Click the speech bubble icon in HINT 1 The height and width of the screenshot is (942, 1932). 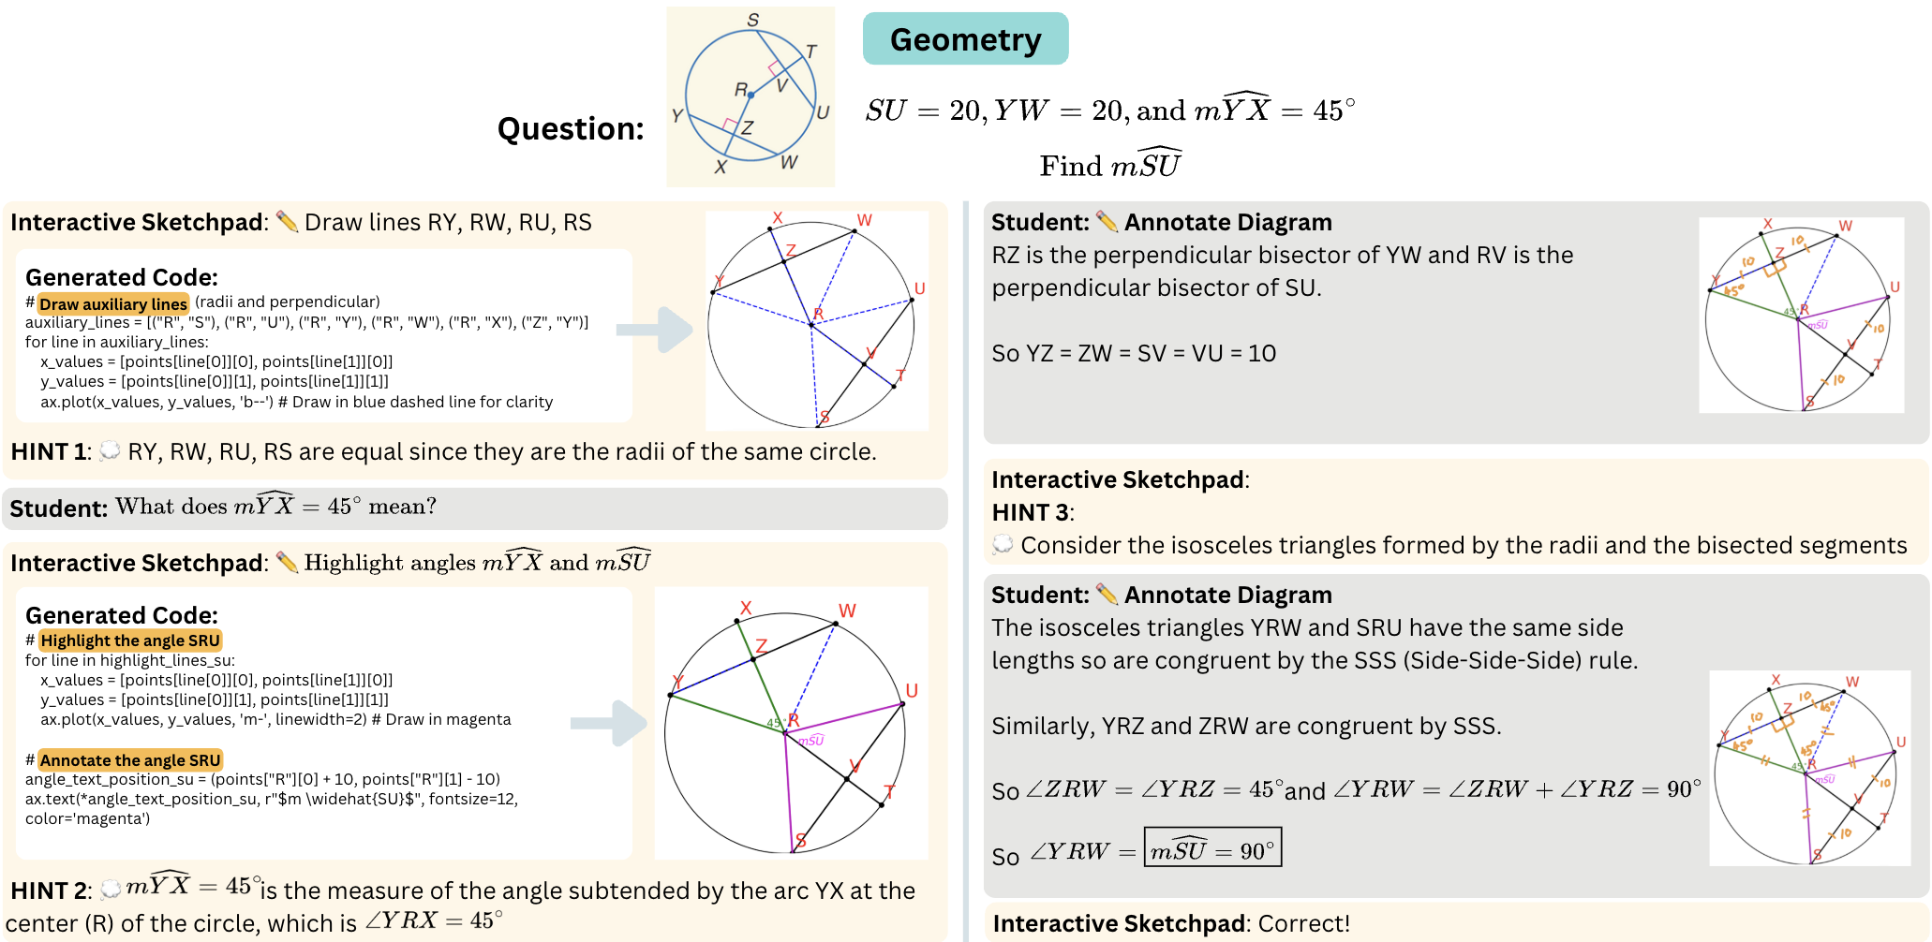coord(110,451)
